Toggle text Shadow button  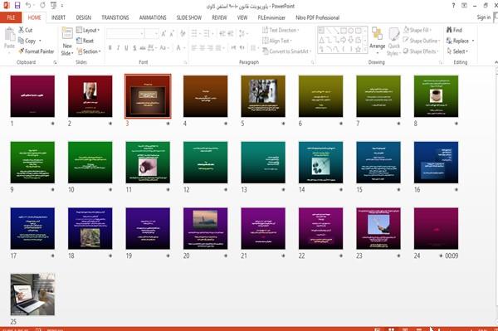pyautogui.click(x=134, y=48)
